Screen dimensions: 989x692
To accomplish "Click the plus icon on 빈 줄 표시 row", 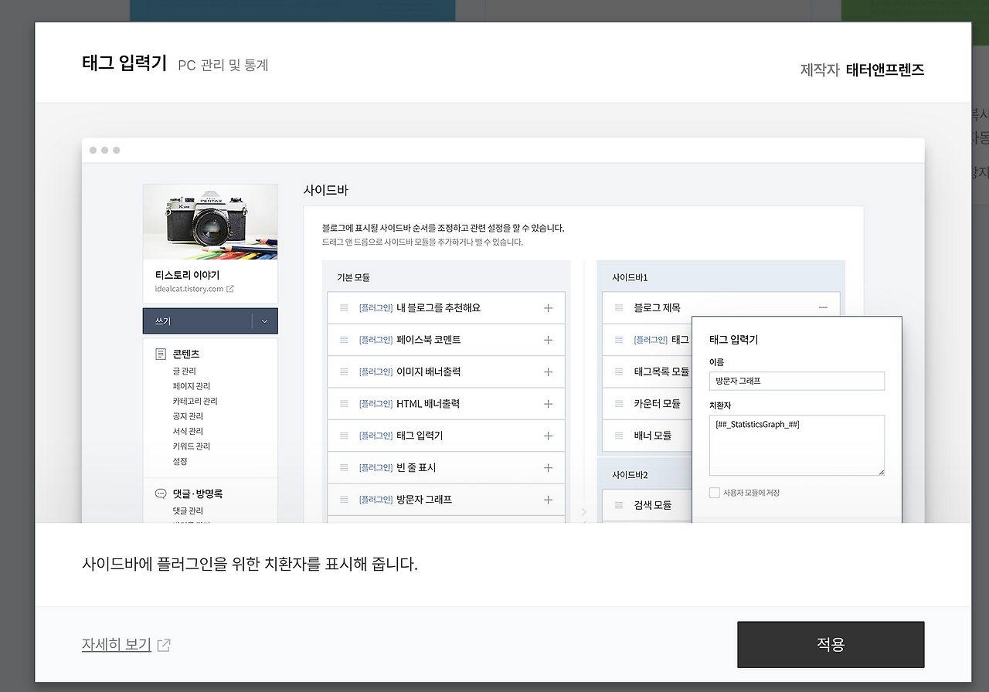I will tap(548, 467).
